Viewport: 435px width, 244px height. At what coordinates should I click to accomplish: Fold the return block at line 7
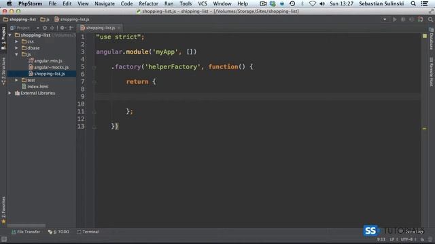point(94,82)
